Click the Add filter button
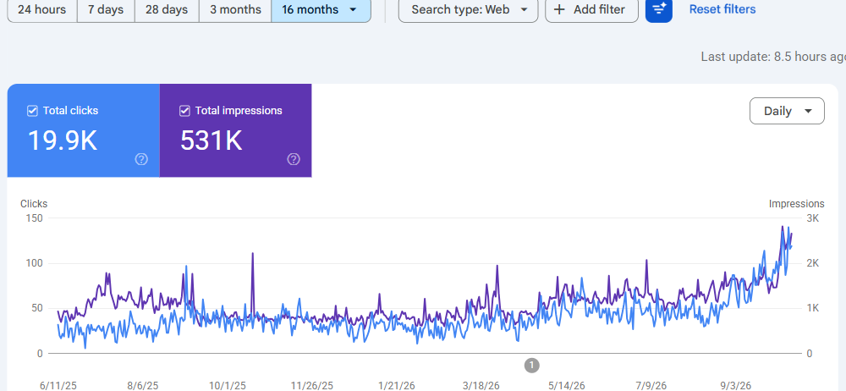This screenshot has width=846, height=391. point(591,9)
